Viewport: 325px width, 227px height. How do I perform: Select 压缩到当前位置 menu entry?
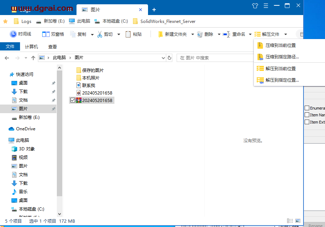pyautogui.click(x=289, y=45)
